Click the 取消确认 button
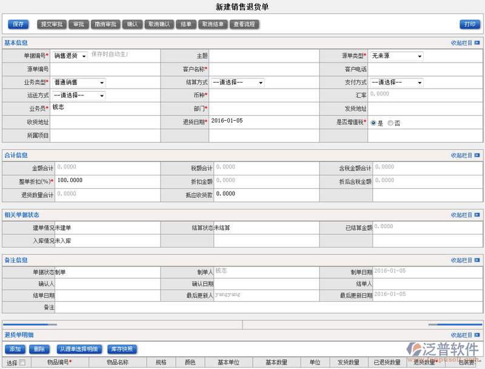The image size is (485, 369). [159, 24]
